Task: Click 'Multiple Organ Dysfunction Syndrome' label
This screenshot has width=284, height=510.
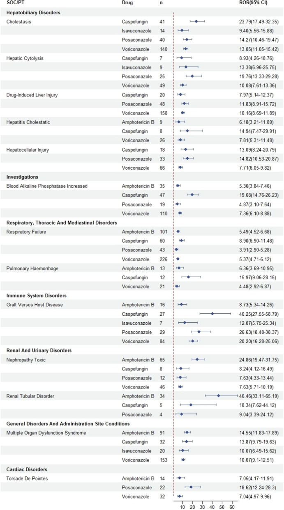Action: [x=46, y=432]
